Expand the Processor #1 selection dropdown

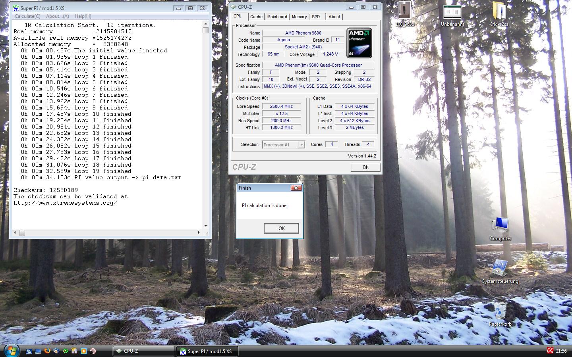[301, 145]
